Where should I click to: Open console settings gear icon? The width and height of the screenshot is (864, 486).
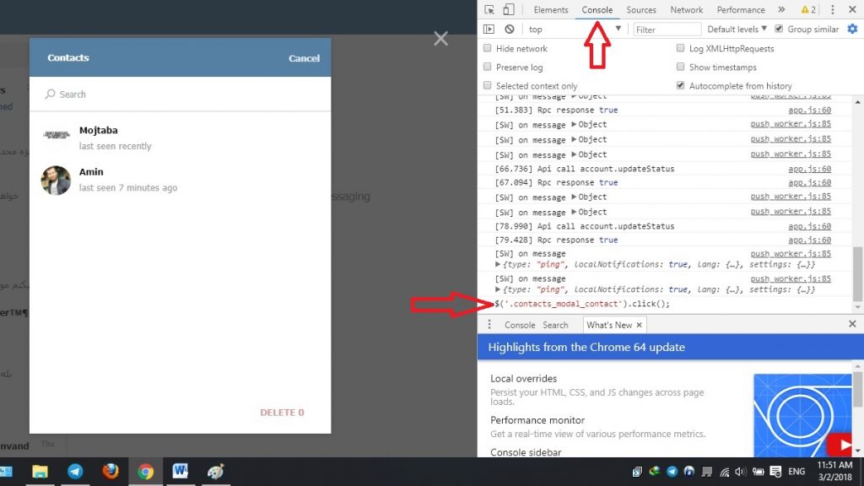pos(851,30)
